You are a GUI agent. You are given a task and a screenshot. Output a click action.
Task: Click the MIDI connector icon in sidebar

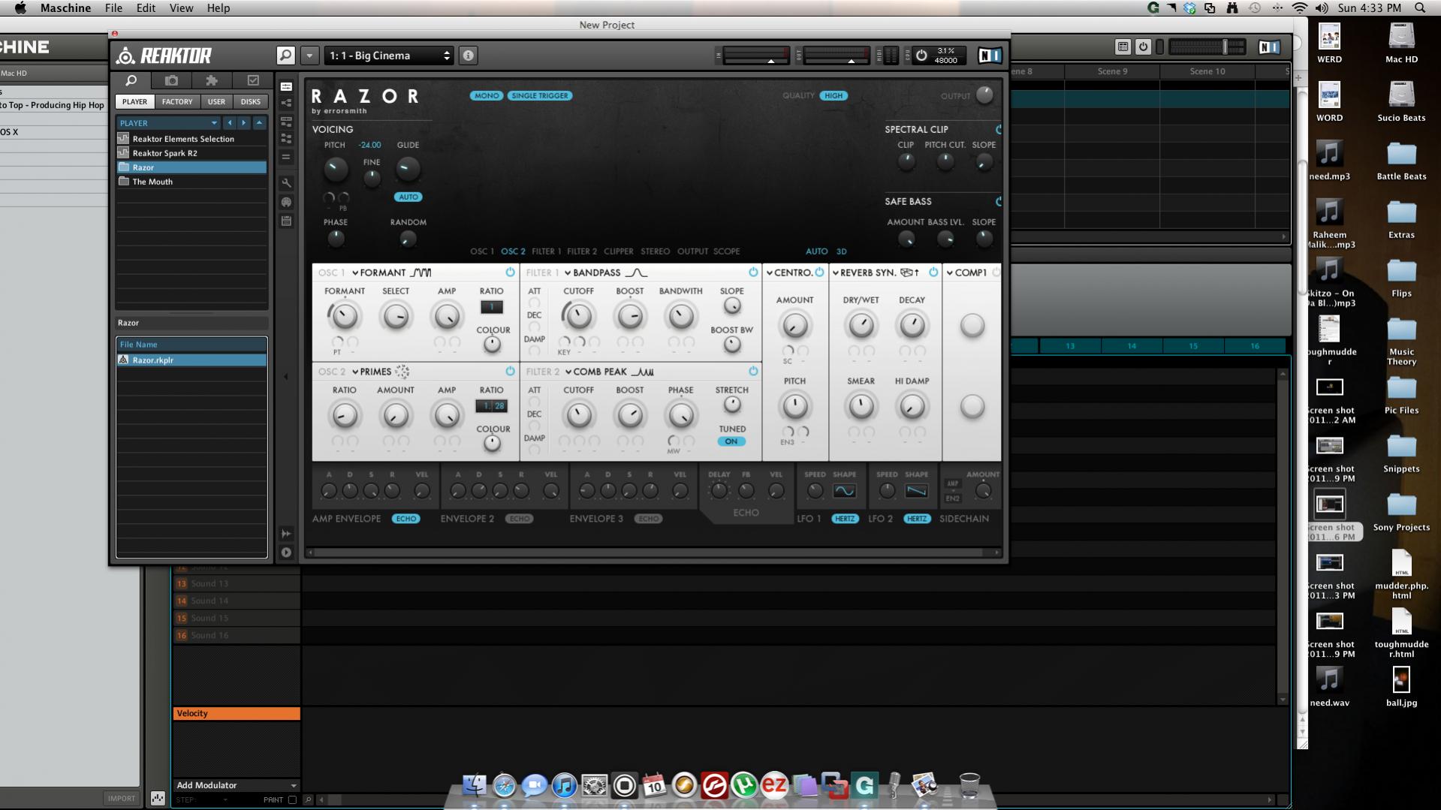286,203
